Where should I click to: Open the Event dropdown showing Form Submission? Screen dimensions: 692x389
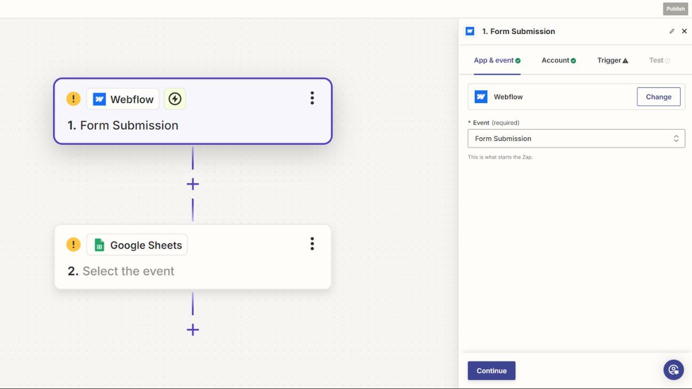(x=576, y=138)
